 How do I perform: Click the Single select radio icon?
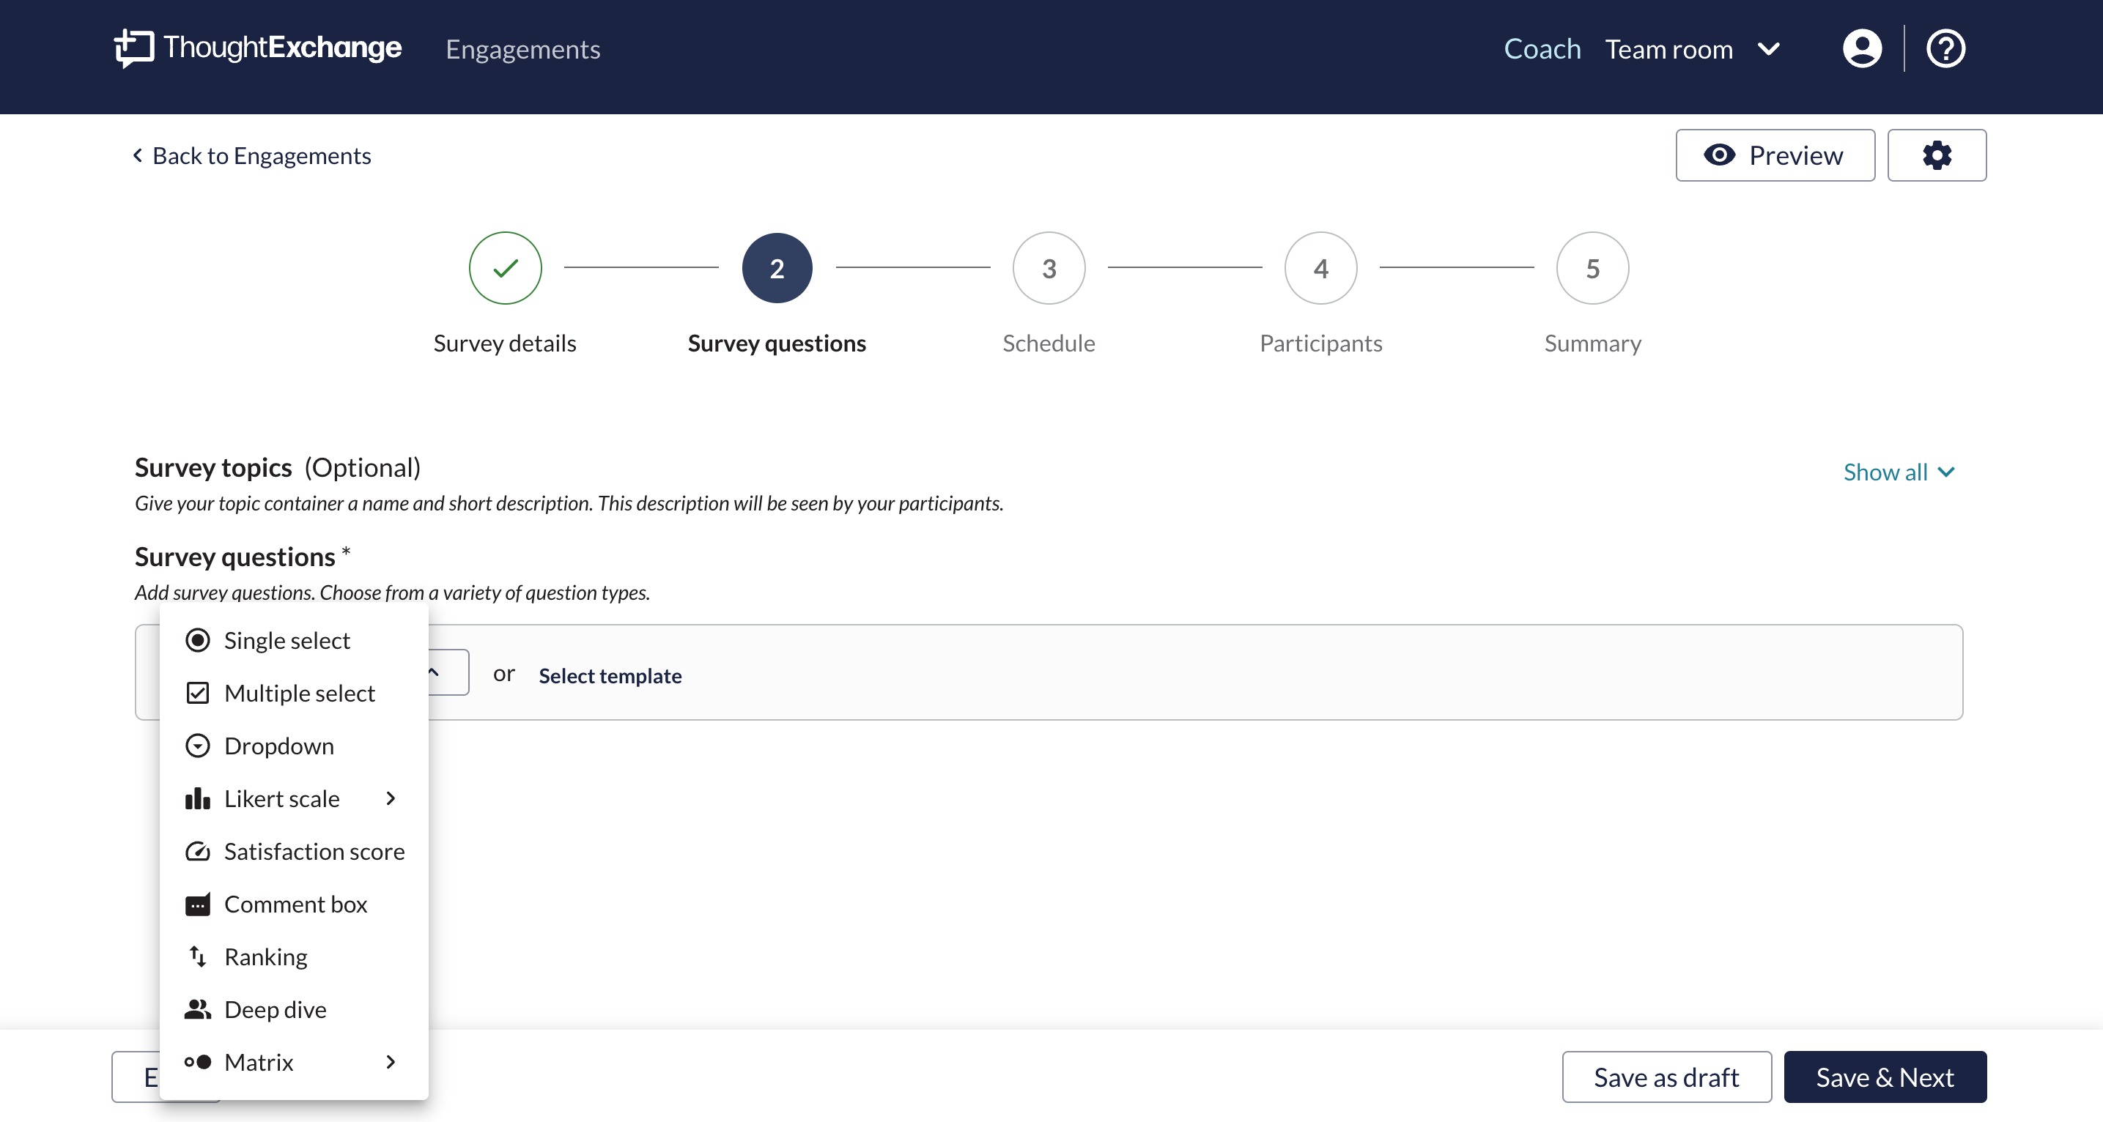click(x=198, y=641)
